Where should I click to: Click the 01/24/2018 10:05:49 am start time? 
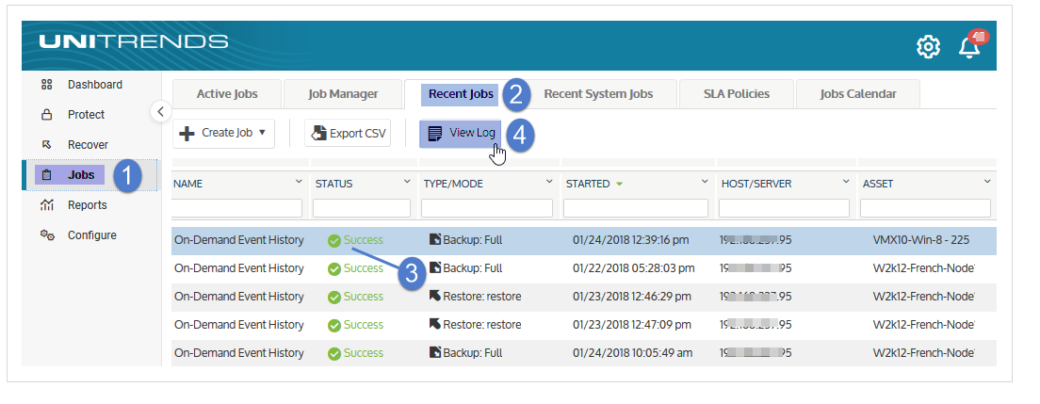[632, 353]
